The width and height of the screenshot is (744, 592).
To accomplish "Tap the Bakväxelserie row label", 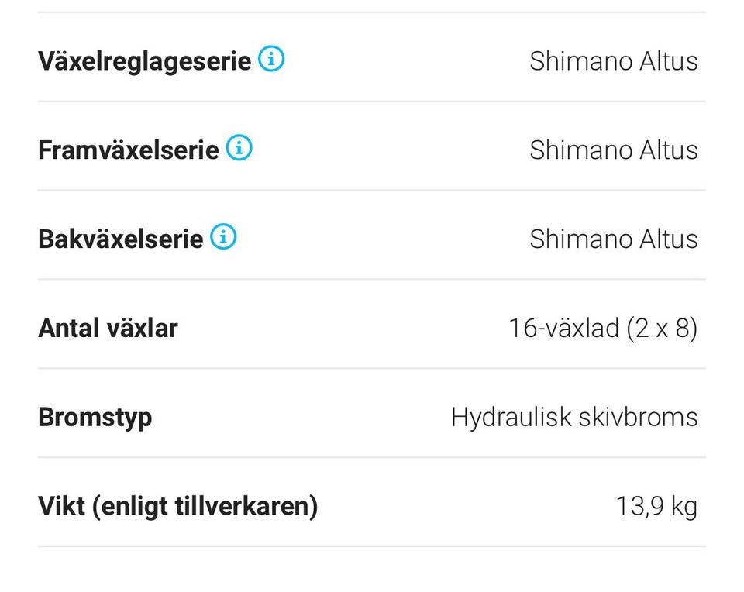I will [120, 239].
